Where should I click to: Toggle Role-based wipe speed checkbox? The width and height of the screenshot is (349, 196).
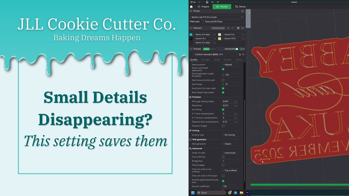[223, 93]
